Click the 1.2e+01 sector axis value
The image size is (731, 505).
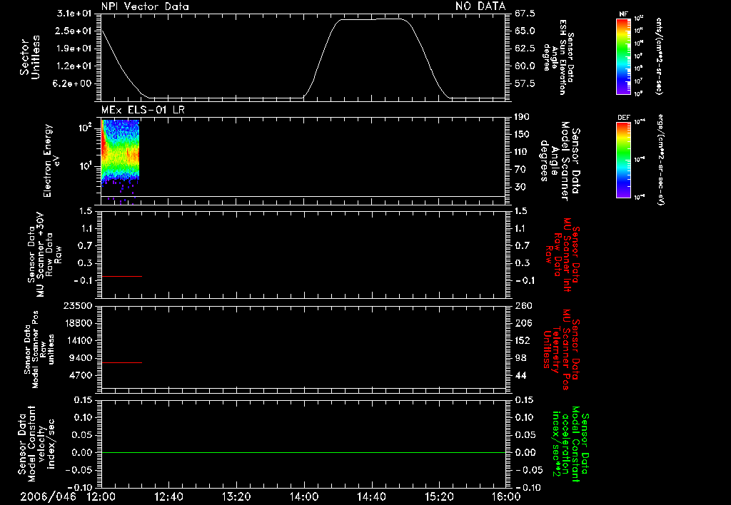point(74,66)
